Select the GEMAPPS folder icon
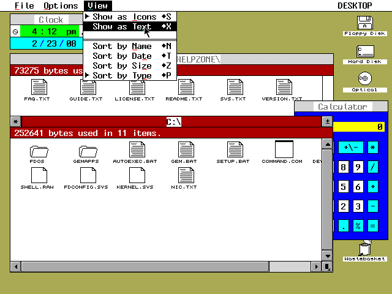392x294 pixels. (88, 151)
